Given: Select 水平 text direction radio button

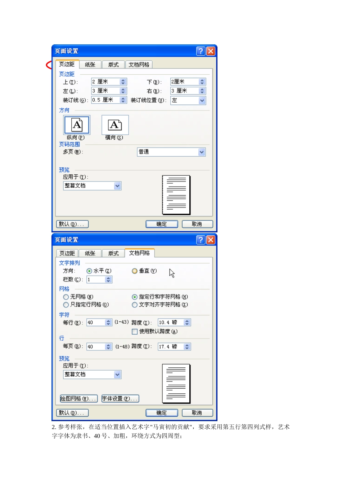Looking at the screenshot, I should coord(89,271).
